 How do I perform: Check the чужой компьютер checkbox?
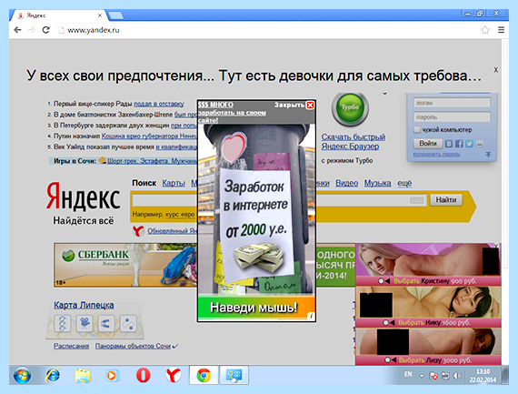(x=416, y=130)
